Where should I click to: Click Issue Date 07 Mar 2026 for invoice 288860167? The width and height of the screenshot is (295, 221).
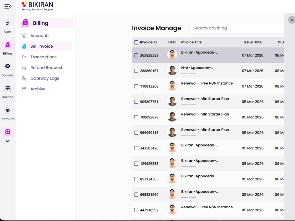tap(253, 71)
